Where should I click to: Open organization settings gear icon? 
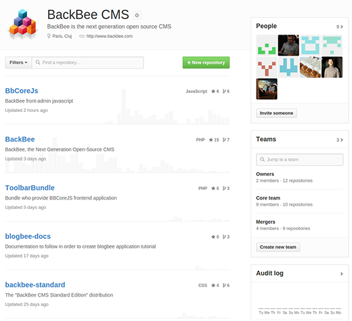(137, 16)
